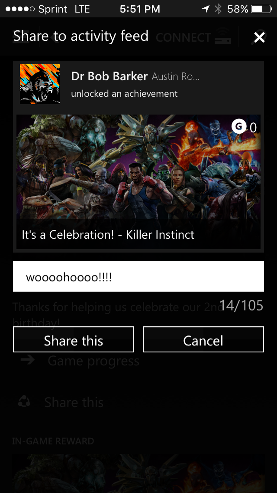Tap the 14/105 character counter

click(x=241, y=306)
